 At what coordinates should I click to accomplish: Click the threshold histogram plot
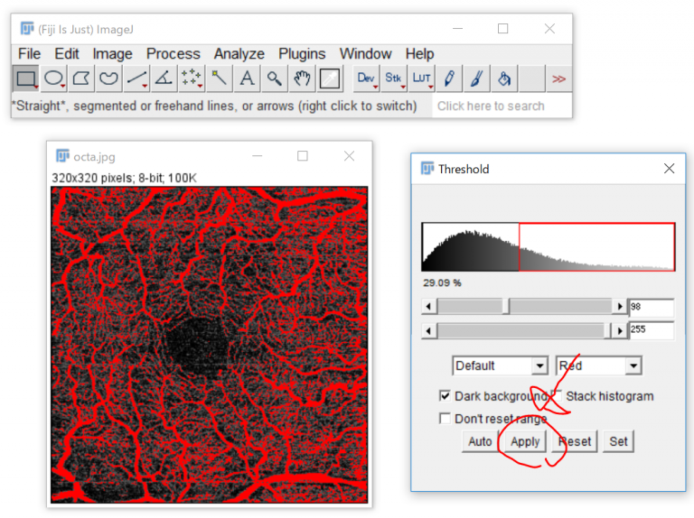(548, 246)
